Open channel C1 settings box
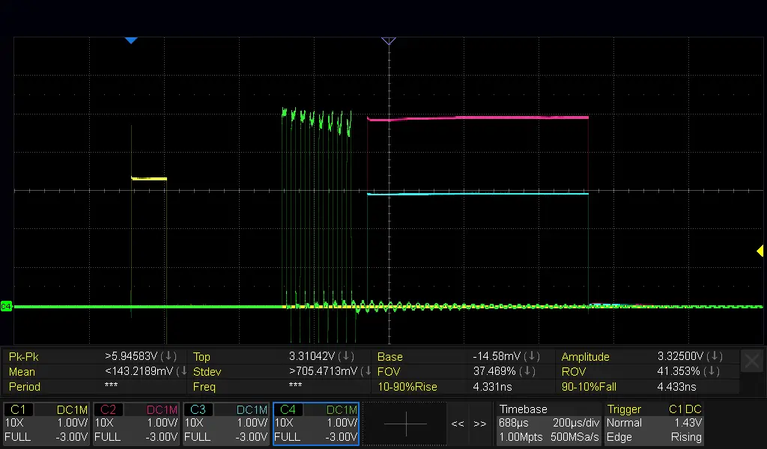This screenshot has height=449, width=767. 46,424
